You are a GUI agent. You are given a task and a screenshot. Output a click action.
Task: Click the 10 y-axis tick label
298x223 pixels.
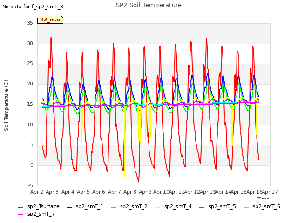(x=30, y=125)
